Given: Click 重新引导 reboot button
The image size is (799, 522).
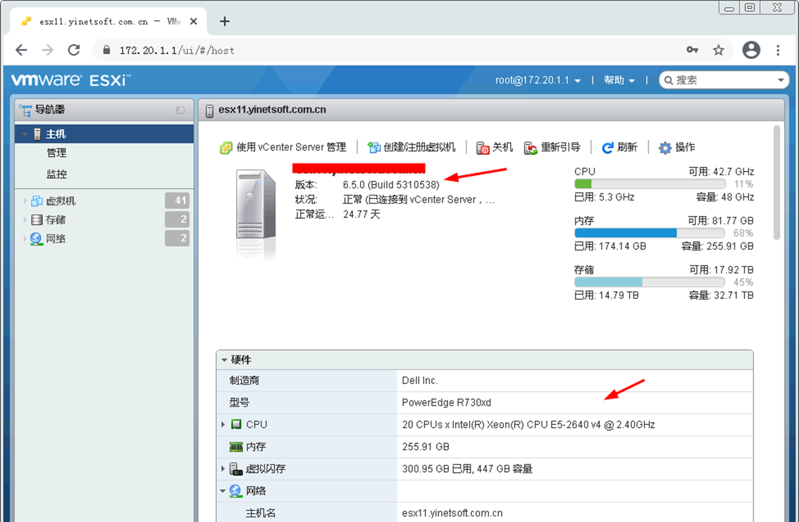Looking at the screenshot, I should [552, 148].
